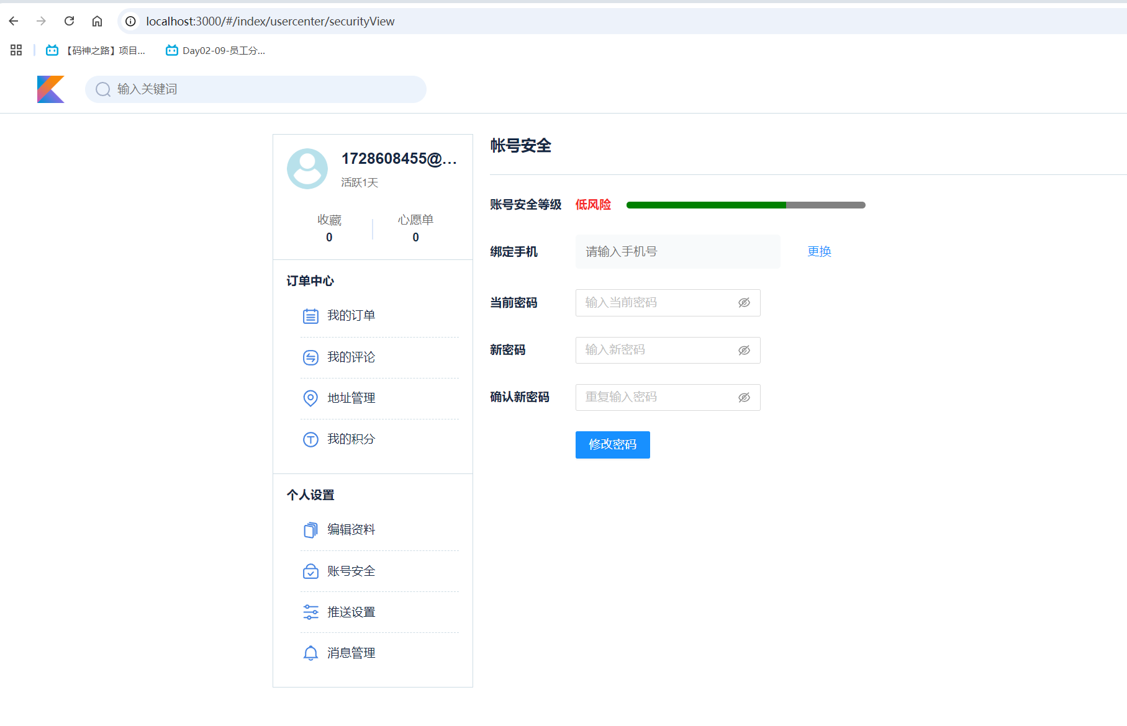
Task: Click the user avatar picture
Action: click(x=307, y=169)
